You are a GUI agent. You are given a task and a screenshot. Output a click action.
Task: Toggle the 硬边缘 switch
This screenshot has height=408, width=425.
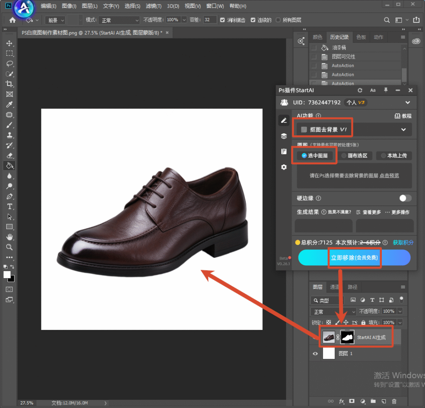[x=405, y=198]
